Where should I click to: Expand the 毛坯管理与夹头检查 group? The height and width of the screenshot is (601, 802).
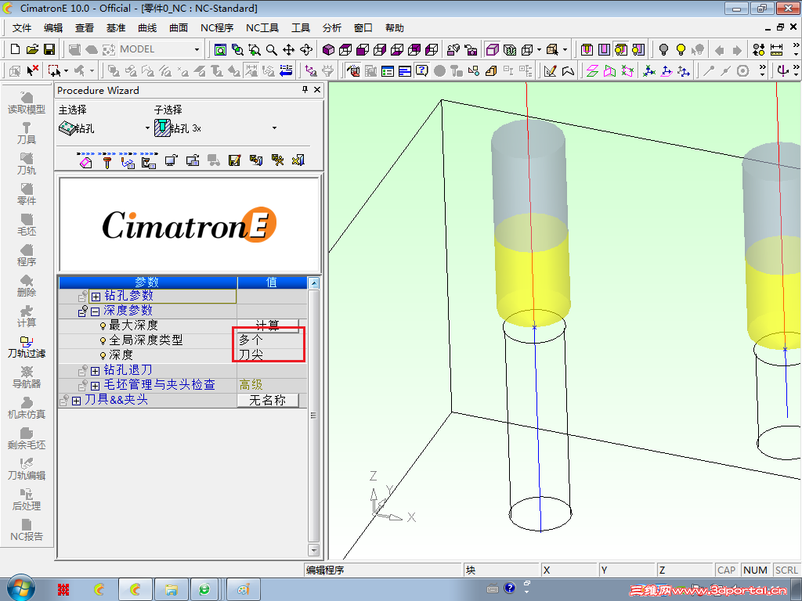pyautogui.click(x=95, y=385)
